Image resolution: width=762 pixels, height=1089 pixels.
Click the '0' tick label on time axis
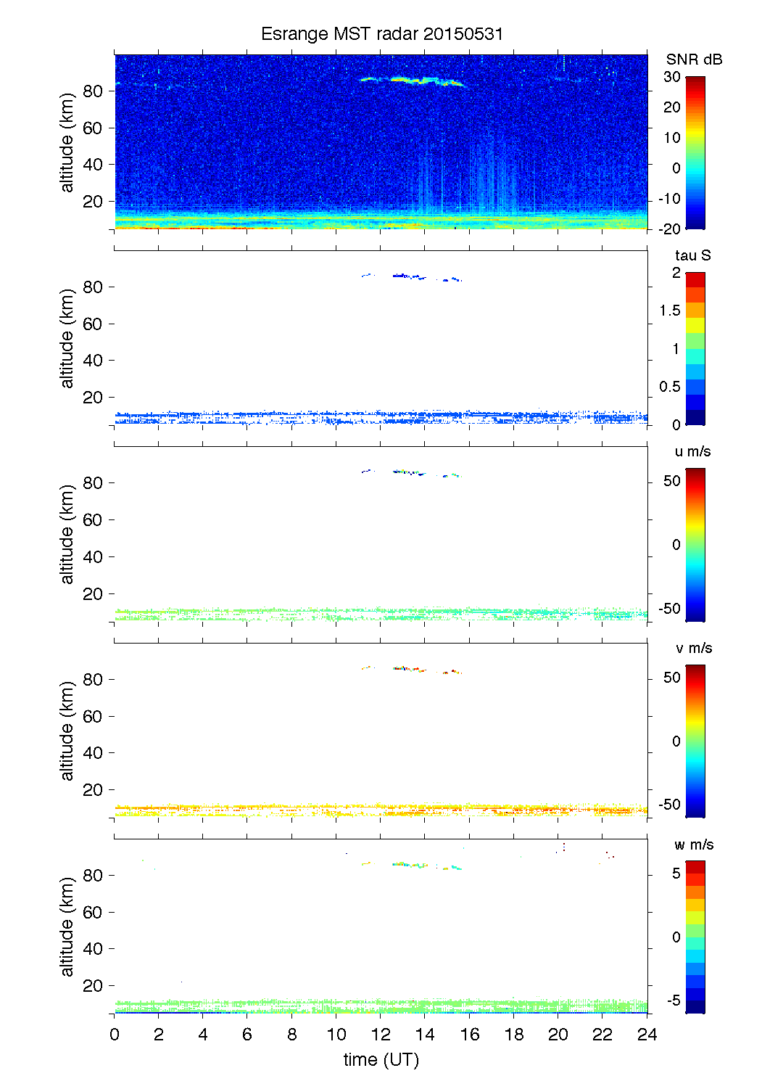tap(115, 1035)
